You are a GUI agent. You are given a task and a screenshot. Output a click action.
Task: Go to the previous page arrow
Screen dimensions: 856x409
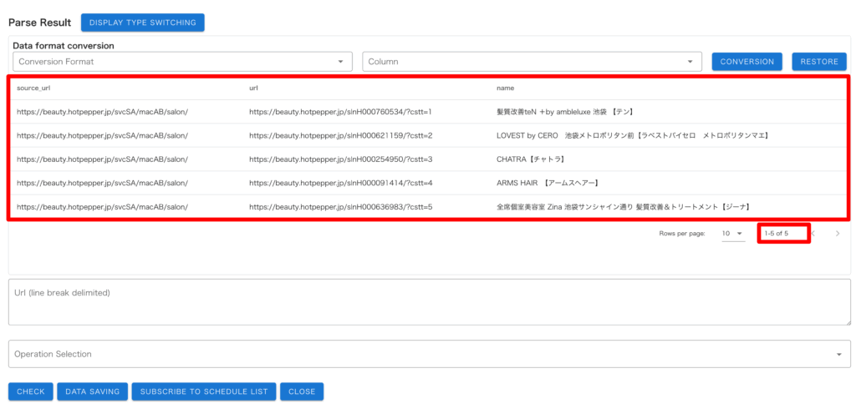click(813, 234)
